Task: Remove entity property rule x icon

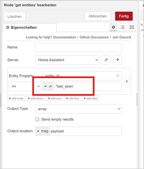Action: point(127,81)
